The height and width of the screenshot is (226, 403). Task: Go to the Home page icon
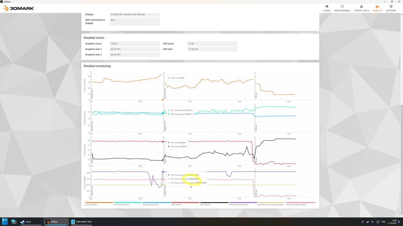tap(327, 8)
